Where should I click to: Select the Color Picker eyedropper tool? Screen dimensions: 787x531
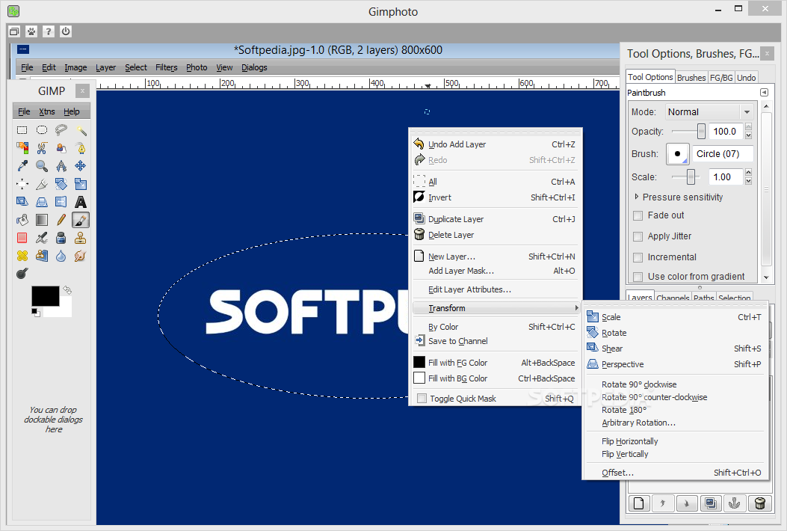click(22, 166)
